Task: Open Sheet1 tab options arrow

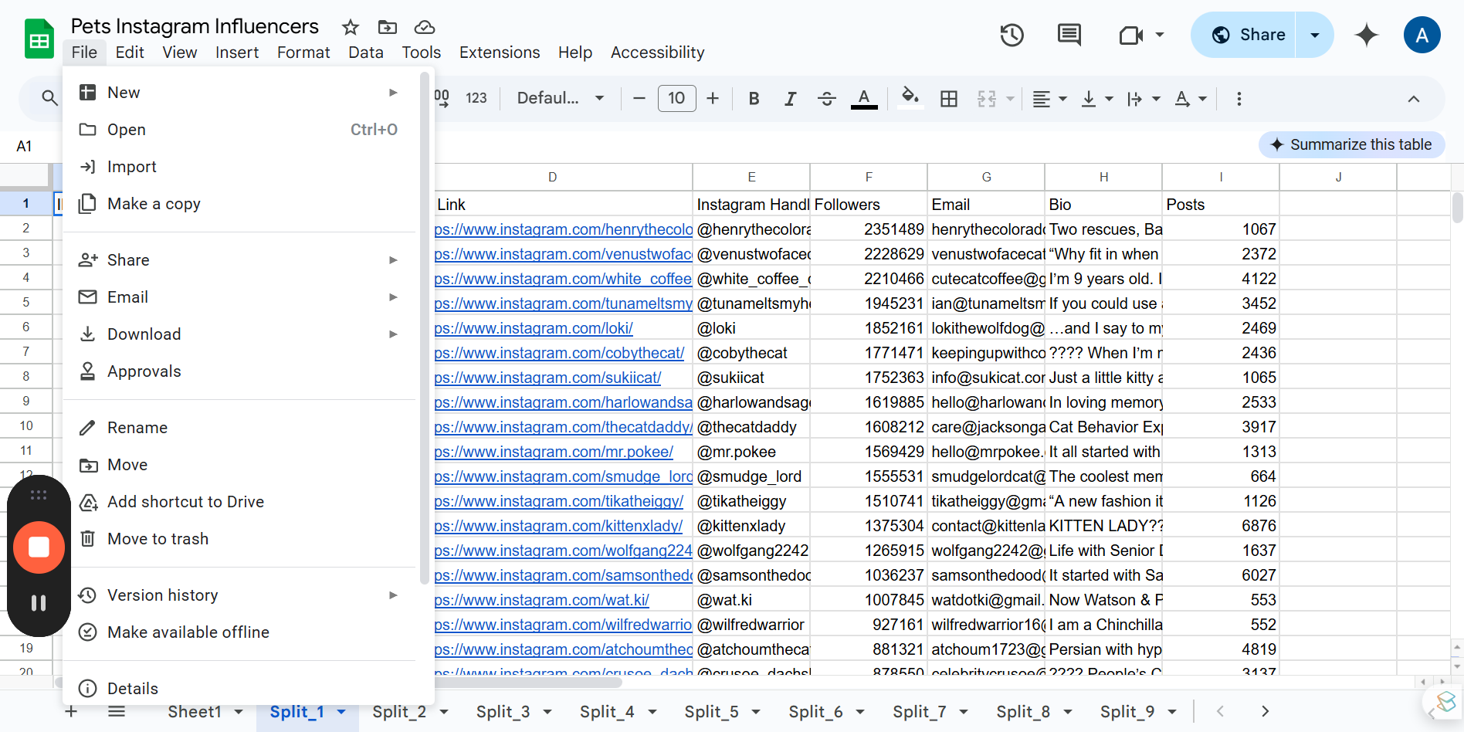Action: point(239,712)
